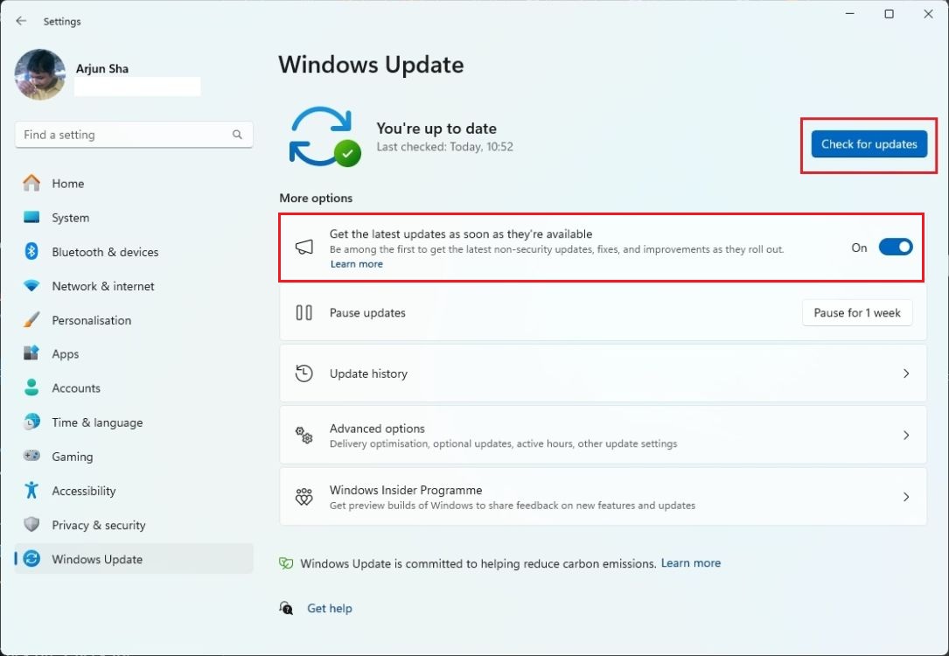Select the Privacy & security shield icon
Viewport: 949px width, 656px height.
pos(31,525)
